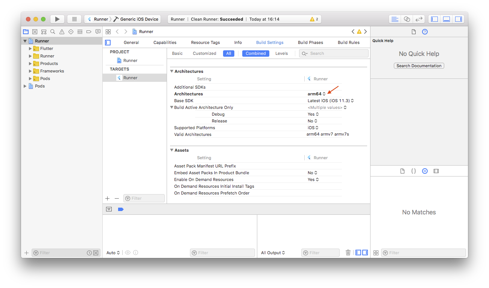The height and width of the screenshot is (288, 489).
Task: Show the File inspector
Action: [x=414, y=32]
